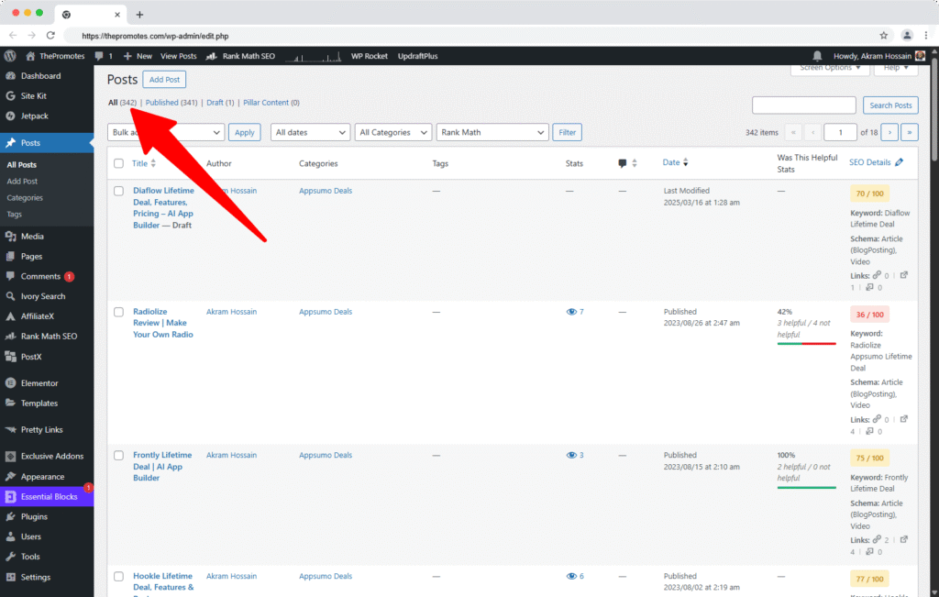The width and height of the screenshot is (939, 597).
Task: Click Frontly 100% helpful progress bar
Action: click(807, 488)
